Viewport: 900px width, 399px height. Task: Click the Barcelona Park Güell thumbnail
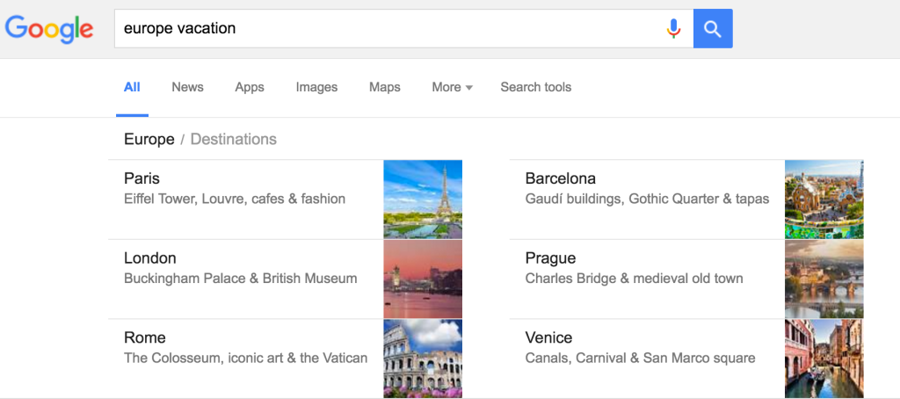tap(824, 199)
